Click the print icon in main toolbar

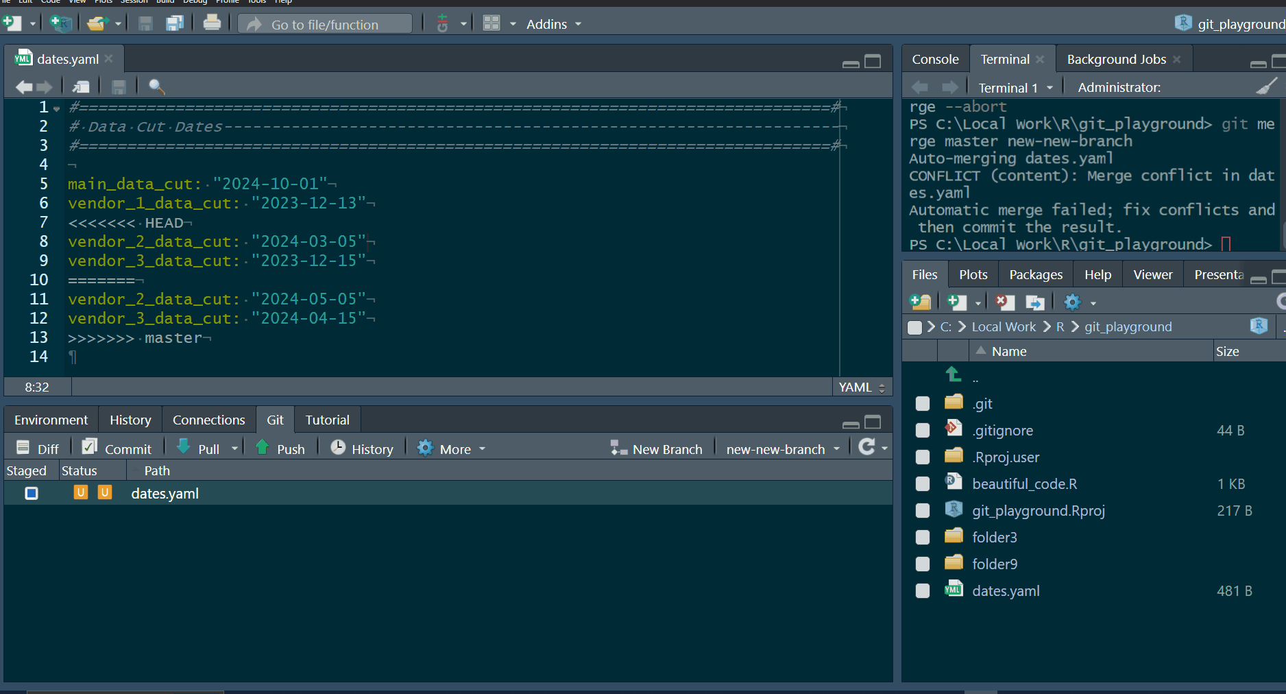coord(212,23)
